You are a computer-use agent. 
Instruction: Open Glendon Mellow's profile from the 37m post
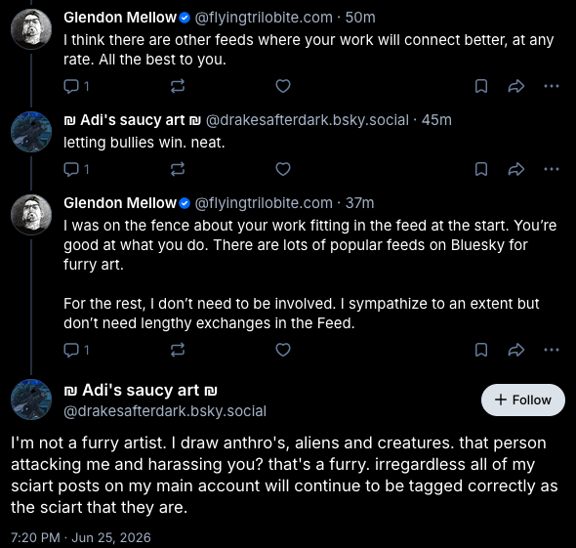click(x=120, y=203)
